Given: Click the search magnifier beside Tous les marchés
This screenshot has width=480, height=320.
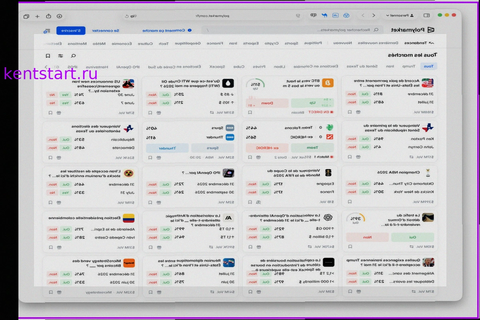Looking at the screenshot, I should (73, 56).
